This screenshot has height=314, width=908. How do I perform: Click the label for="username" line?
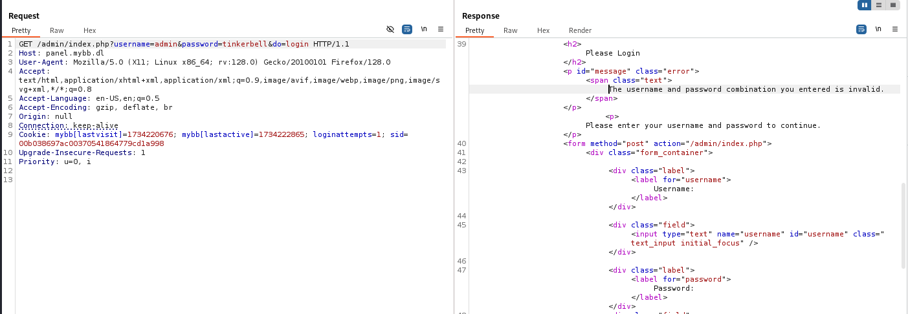[681, 180]
